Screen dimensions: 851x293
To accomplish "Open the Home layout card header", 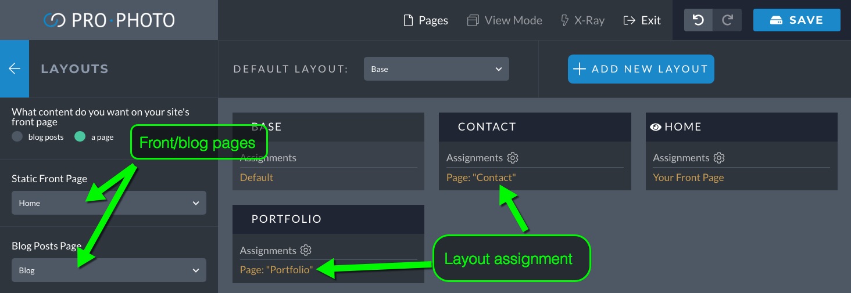I will pos(742,127).
